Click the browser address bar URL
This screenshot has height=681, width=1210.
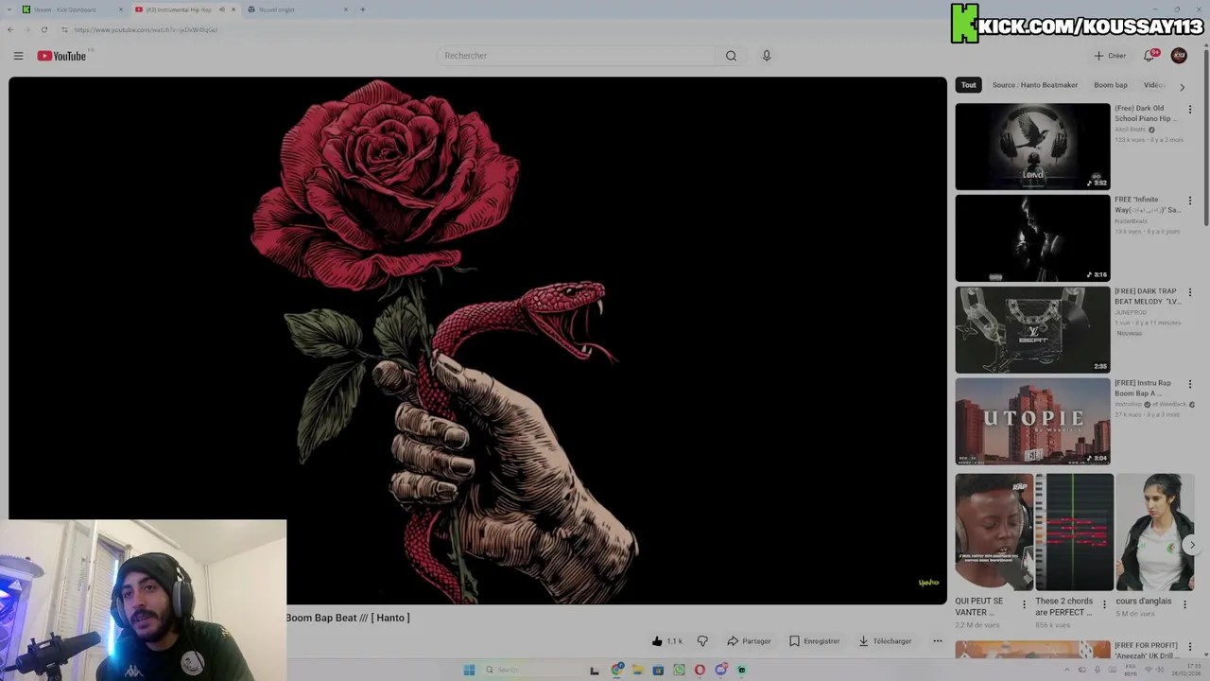146,29
